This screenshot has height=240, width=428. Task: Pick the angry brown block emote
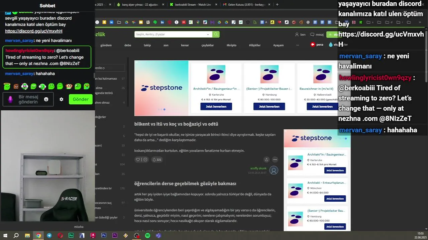click(16, 86)
